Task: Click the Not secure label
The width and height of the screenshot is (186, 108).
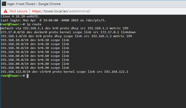Action: tap(18, 11)
